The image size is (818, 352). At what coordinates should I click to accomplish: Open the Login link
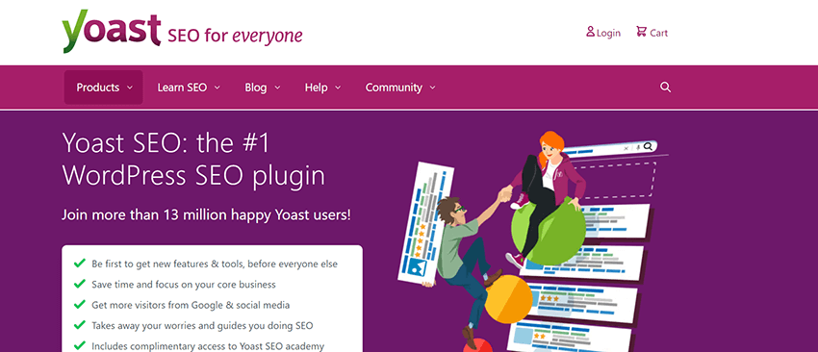603,33
